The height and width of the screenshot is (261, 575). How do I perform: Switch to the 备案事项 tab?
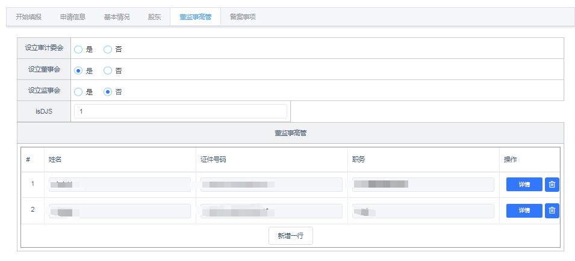(243, 17)
